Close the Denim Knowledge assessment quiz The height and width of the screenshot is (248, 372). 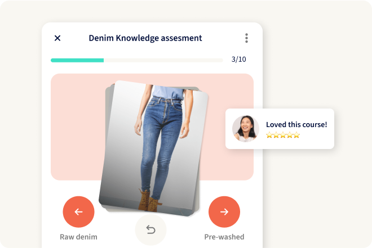[57, 38]
